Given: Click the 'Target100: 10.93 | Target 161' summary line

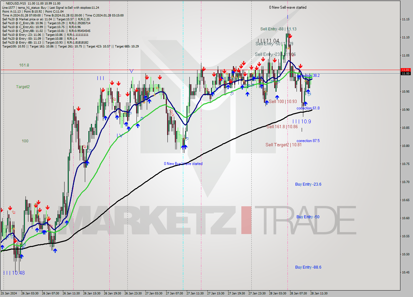Looking at the screenshot, I should click(x=70, y=46).
